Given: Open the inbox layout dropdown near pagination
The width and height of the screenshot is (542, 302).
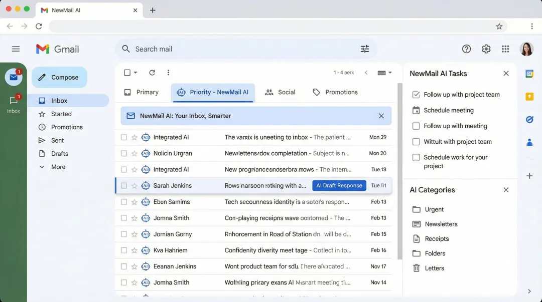Looking at the screenshot, I should tap(383, 73).
